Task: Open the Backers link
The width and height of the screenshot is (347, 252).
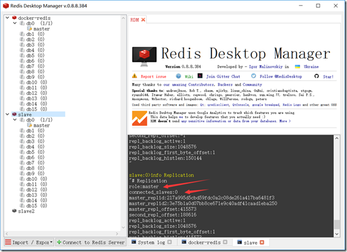Action: (x=225, y=85)
